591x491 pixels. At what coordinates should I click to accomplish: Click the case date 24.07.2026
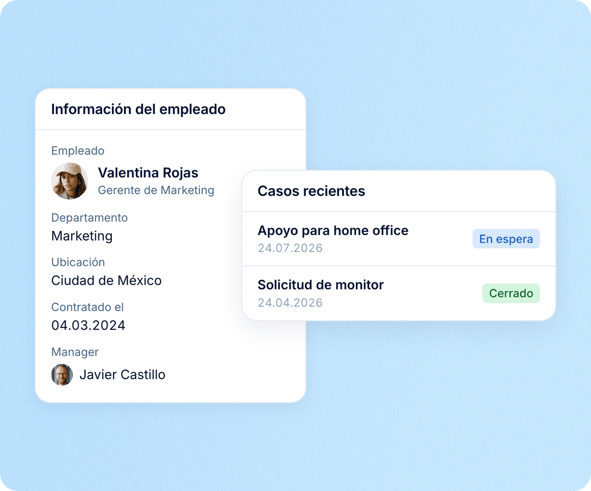coord(290,248)
